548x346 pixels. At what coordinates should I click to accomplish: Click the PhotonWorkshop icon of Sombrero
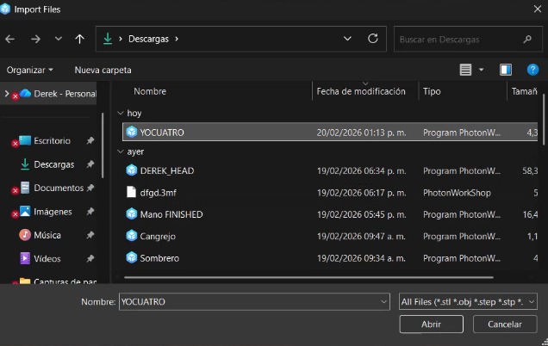point(132,257)
